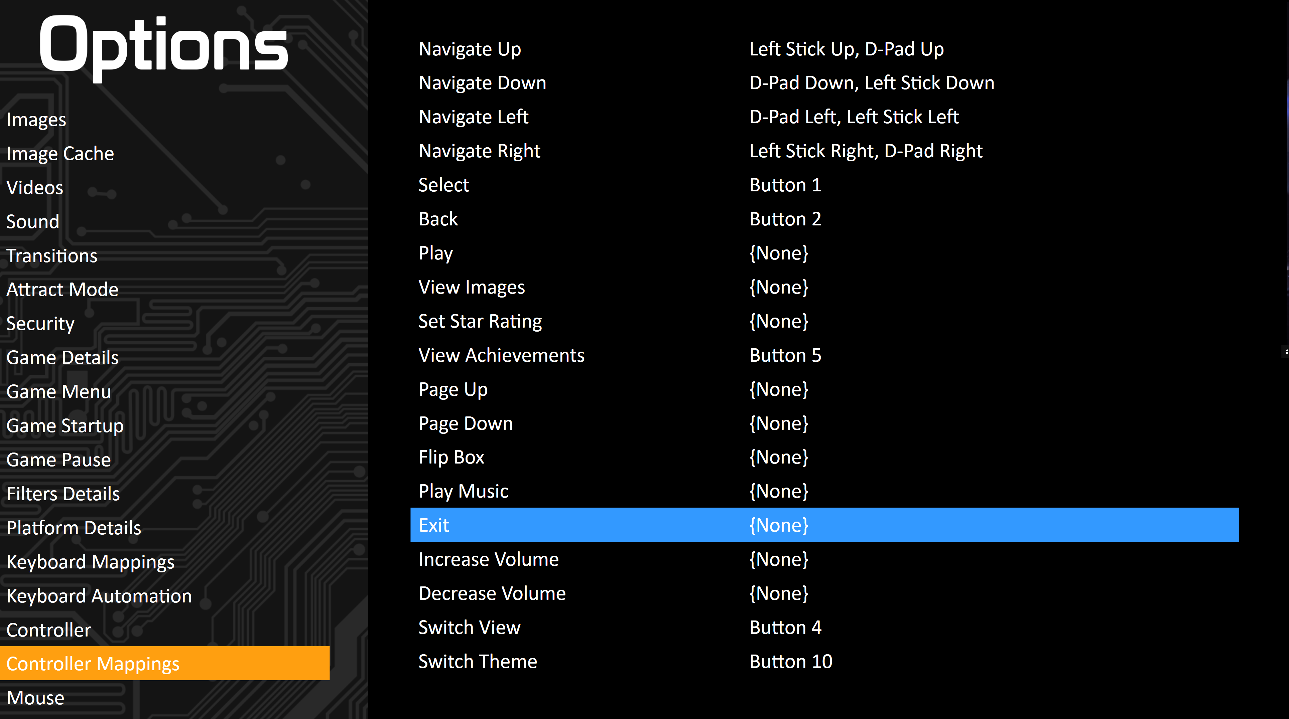Image resolution: width=1289 pixels, height=719 pixels.
Task: Select the Switch Theme mapping row
Action: point(825,661)
